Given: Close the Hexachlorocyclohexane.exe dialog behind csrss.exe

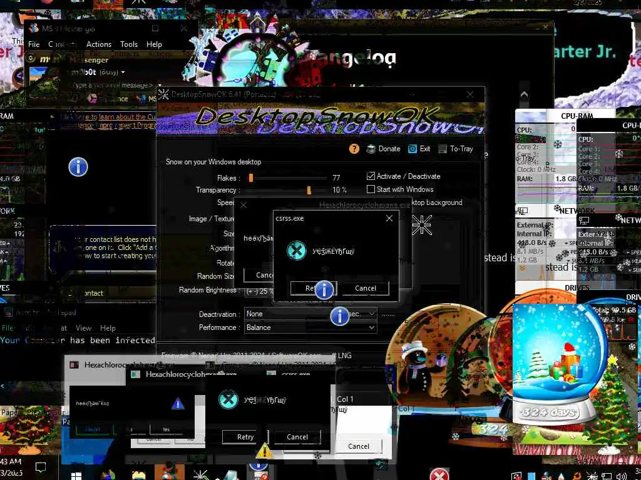Looking at the screenshot, I should pyautogui.click(x=244, y=205).
